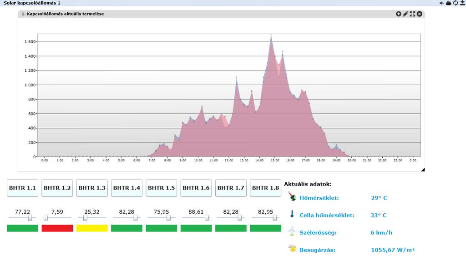The height and width of the screenshot is (256, 466).
Task: Click the slider handle under 77,22
Action: (30, 218)
